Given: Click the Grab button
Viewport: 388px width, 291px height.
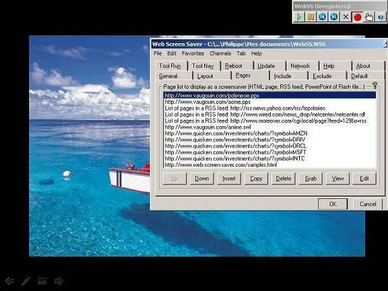Looking at the screenshot, I should click(x=311, y=178).
